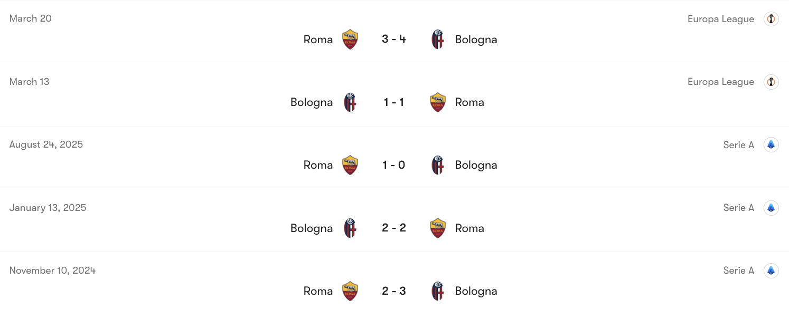Click the Bologna crest in the March 20 match
Image resolution: width=789 pixels, height=309 pixels.
tap(438, 38)
